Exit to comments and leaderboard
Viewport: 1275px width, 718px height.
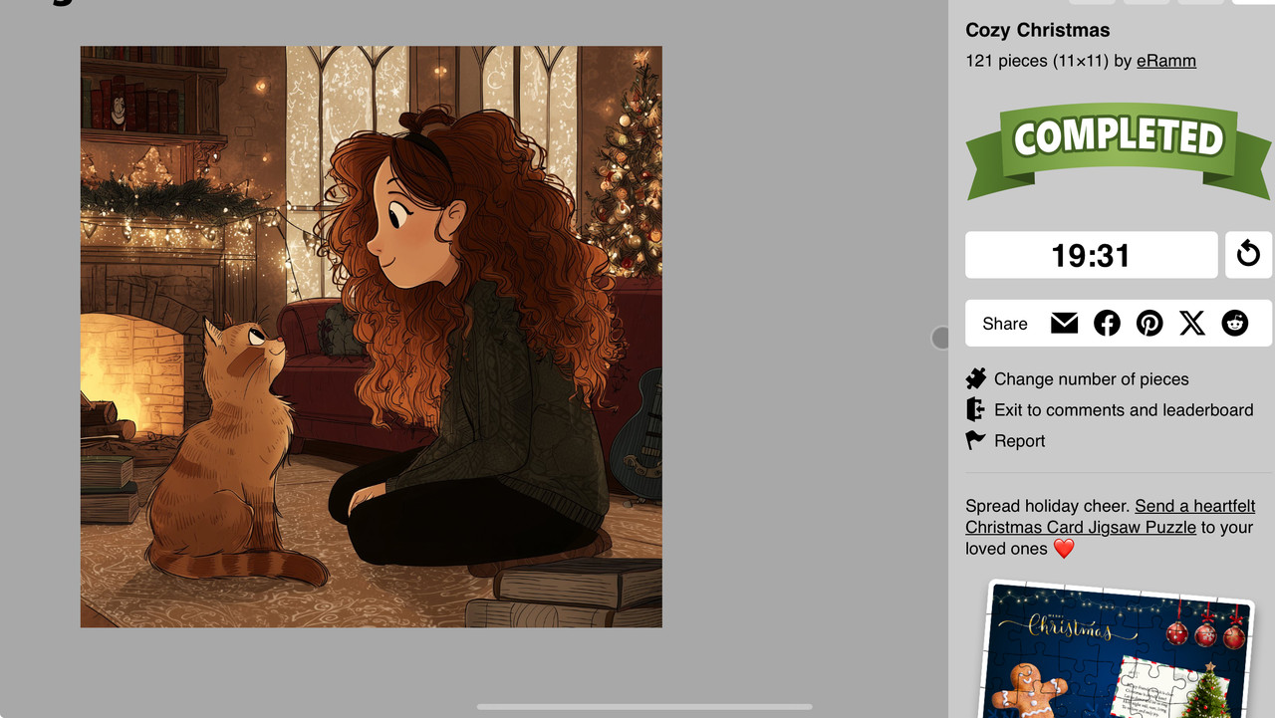click(x=1124, y=409)
